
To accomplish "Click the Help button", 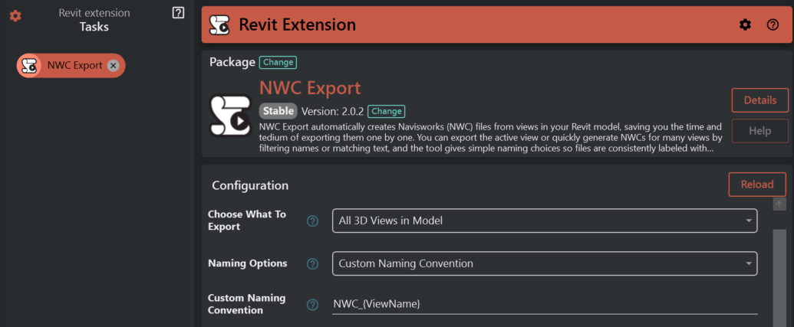I will (x=760, y=131).
